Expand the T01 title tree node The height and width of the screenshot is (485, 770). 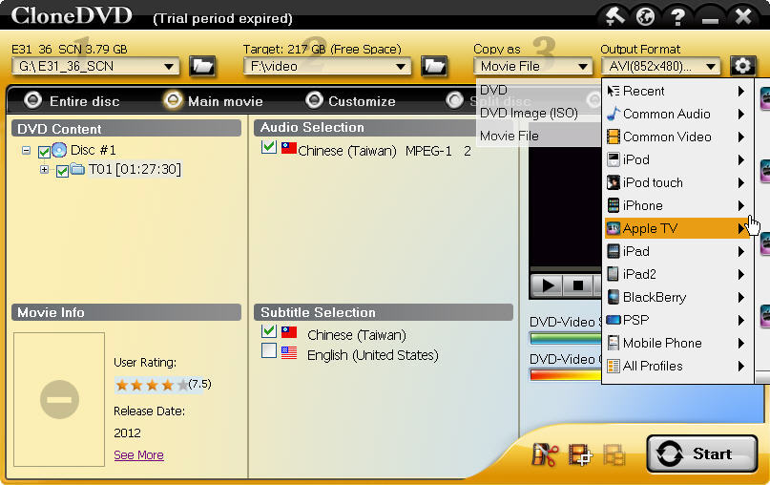(x=44, y=170)
